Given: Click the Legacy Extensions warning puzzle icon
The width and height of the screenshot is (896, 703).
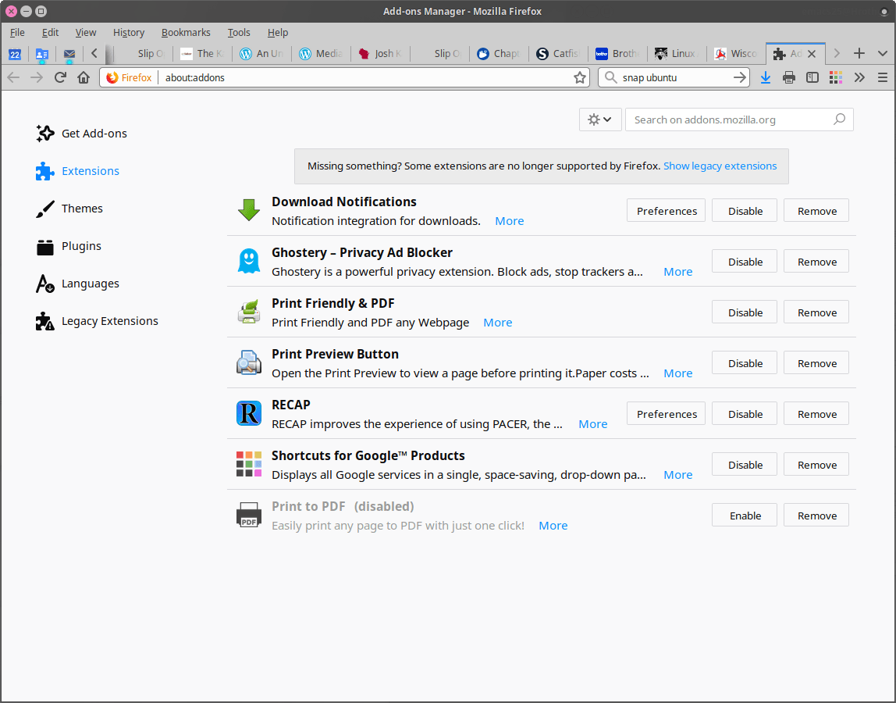Looking at the screenshot, I should [44, 322].
